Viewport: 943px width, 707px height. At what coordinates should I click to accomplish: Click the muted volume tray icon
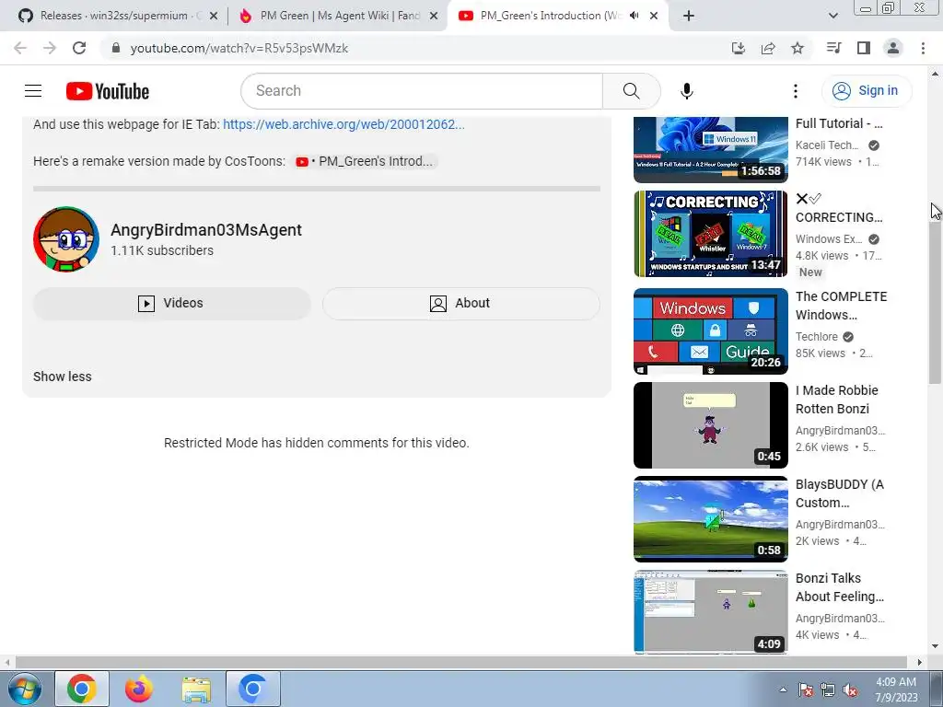pos(850,690)
